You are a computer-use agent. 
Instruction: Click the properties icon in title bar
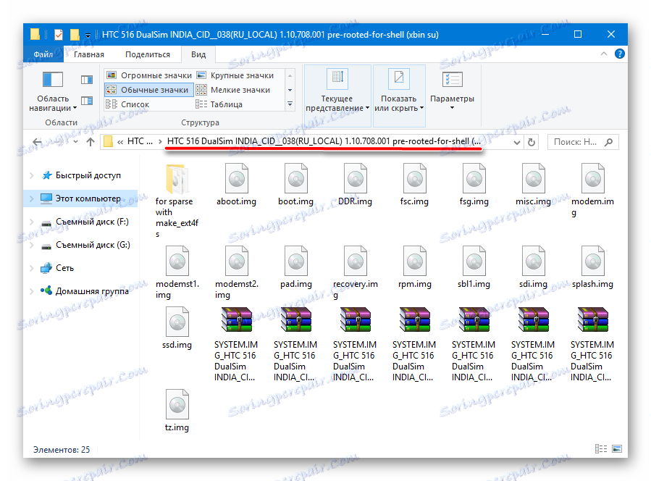pyautogui.click(x=59, y=35)
